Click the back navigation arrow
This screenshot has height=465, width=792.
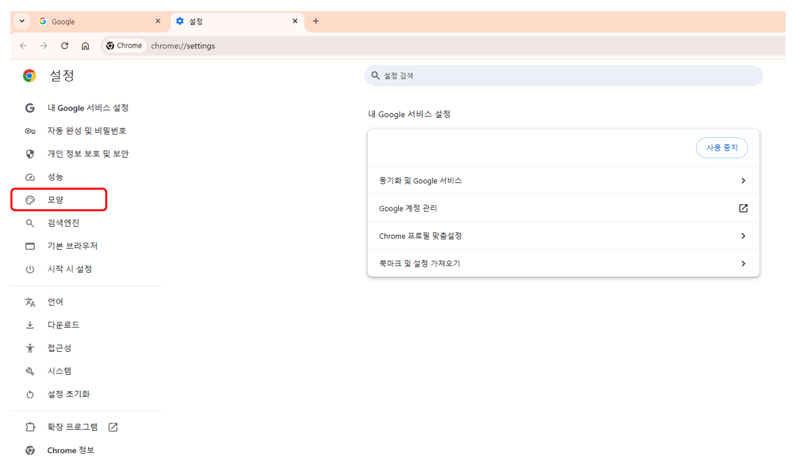coord(24,46)
